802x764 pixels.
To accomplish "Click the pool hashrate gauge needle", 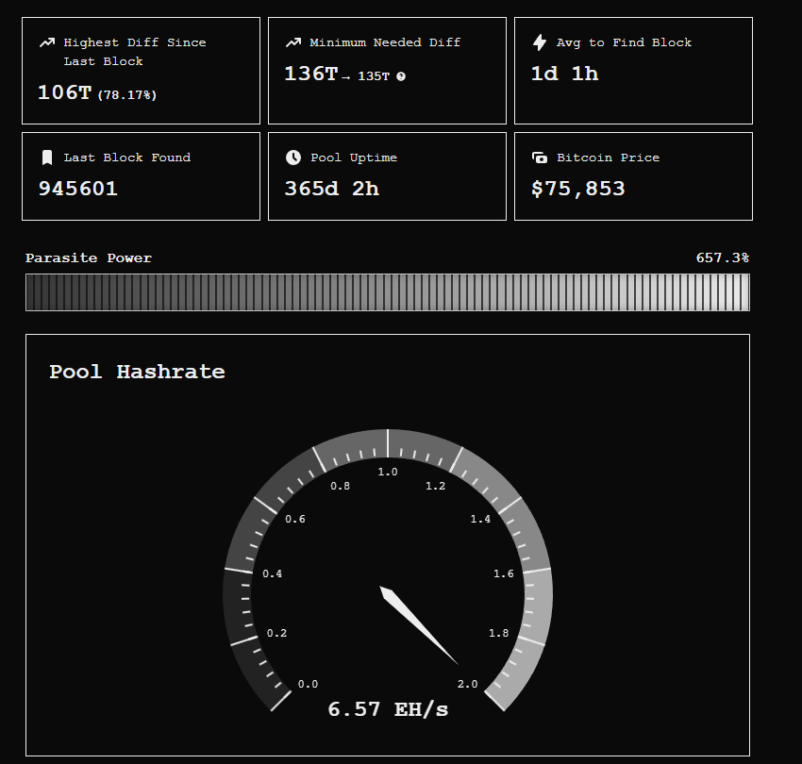I will [x=418, y=625].
